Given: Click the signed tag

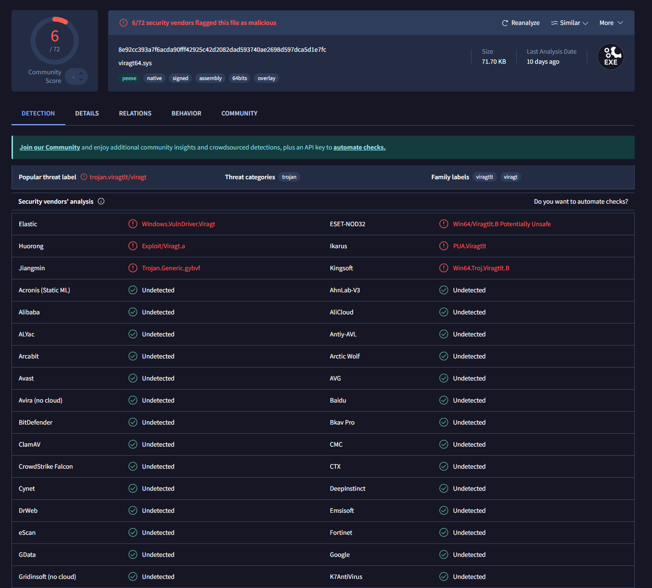Looking at the screenshot, I should [x=180, y=78].
